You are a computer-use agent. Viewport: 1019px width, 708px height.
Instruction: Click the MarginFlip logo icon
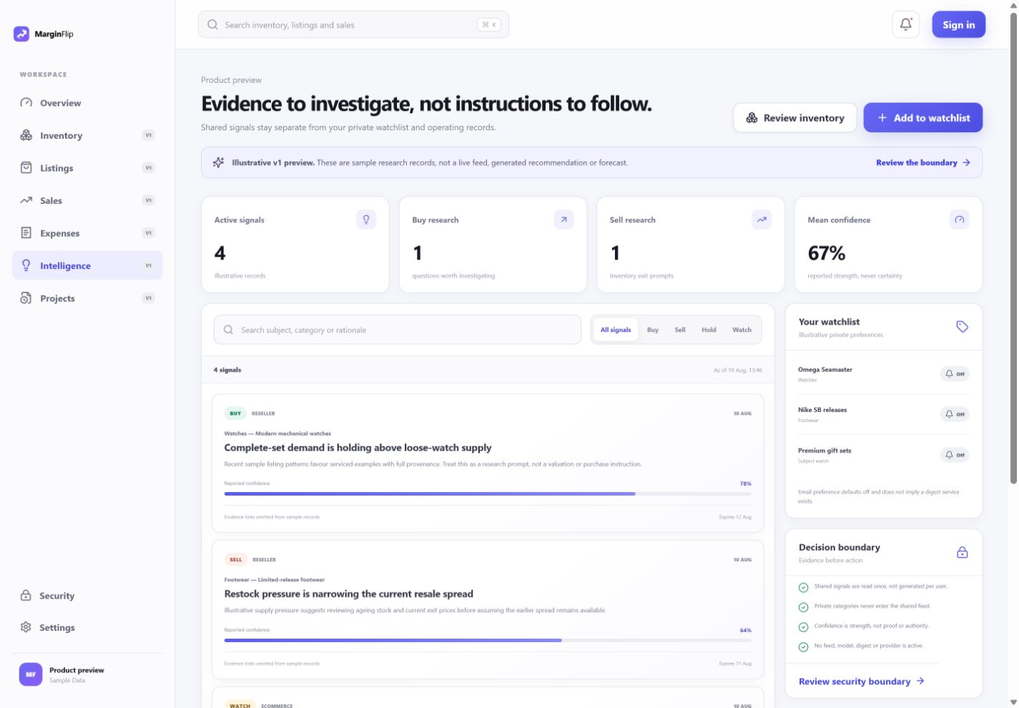21,34
